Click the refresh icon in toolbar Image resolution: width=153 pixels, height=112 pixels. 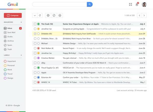[40, 15]
